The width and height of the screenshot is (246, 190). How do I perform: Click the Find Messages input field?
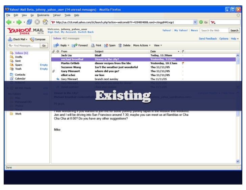pos(24,46)
